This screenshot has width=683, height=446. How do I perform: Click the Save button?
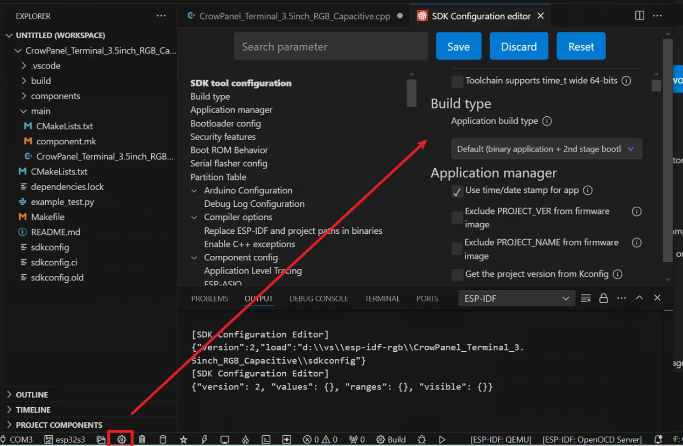459,46
